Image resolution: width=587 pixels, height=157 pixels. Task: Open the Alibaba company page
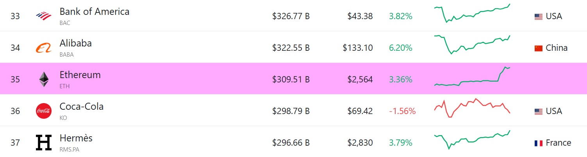click(75, 43)
